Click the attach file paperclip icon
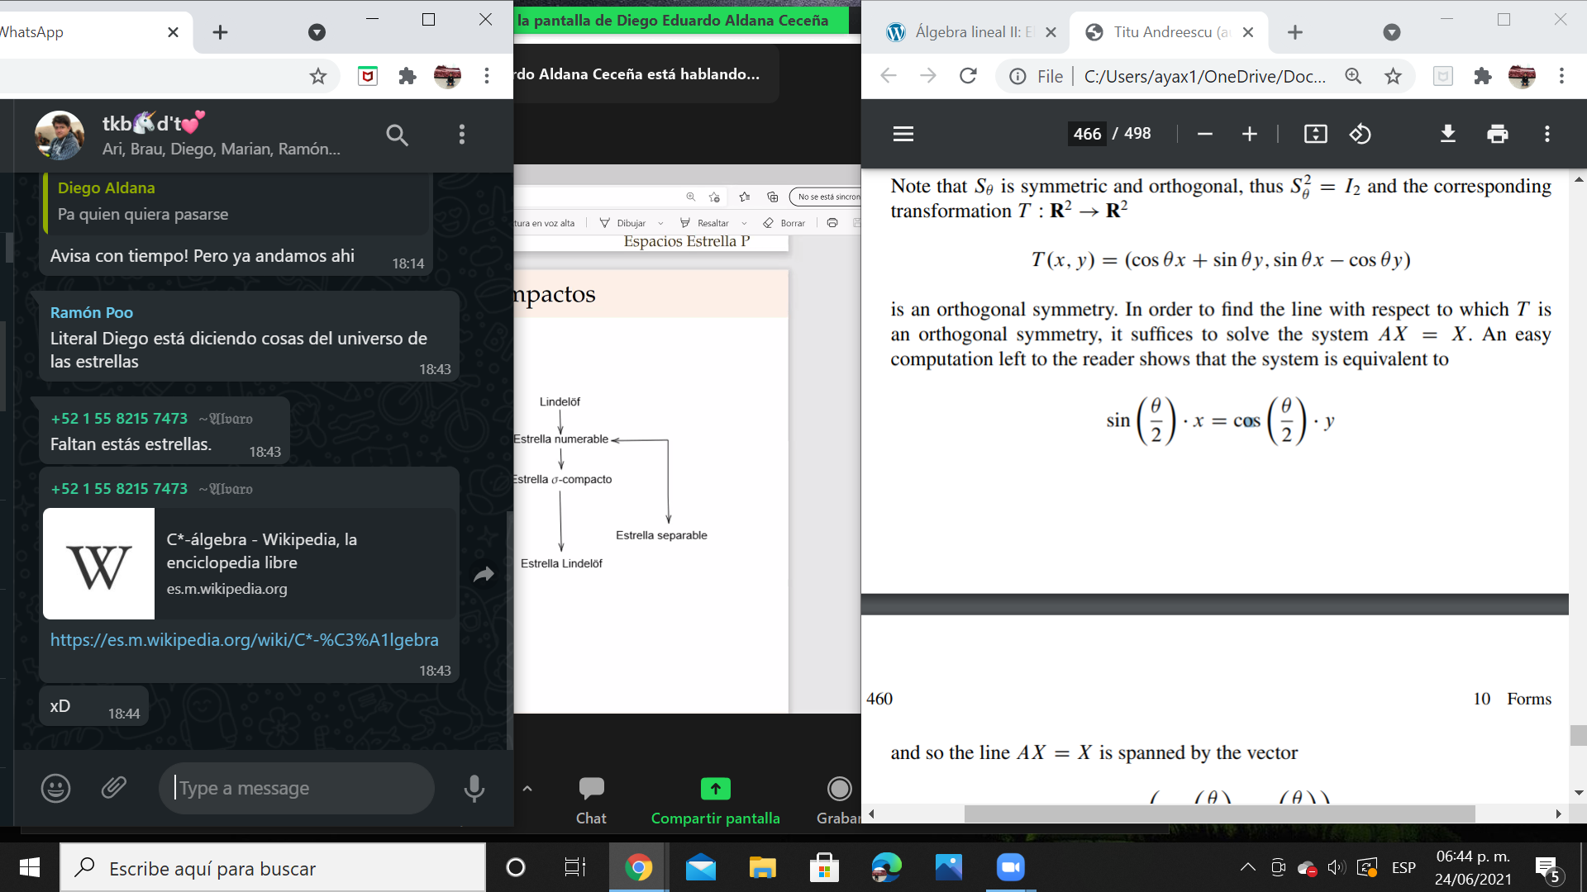The width and height of the screenshot is (1587, 892). 114,788
